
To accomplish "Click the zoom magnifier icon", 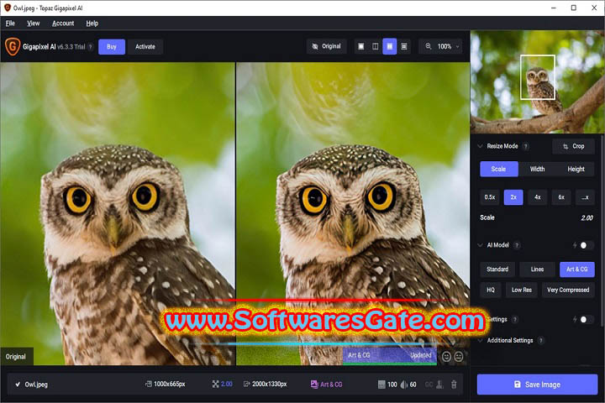I will (x=429, y=46).
